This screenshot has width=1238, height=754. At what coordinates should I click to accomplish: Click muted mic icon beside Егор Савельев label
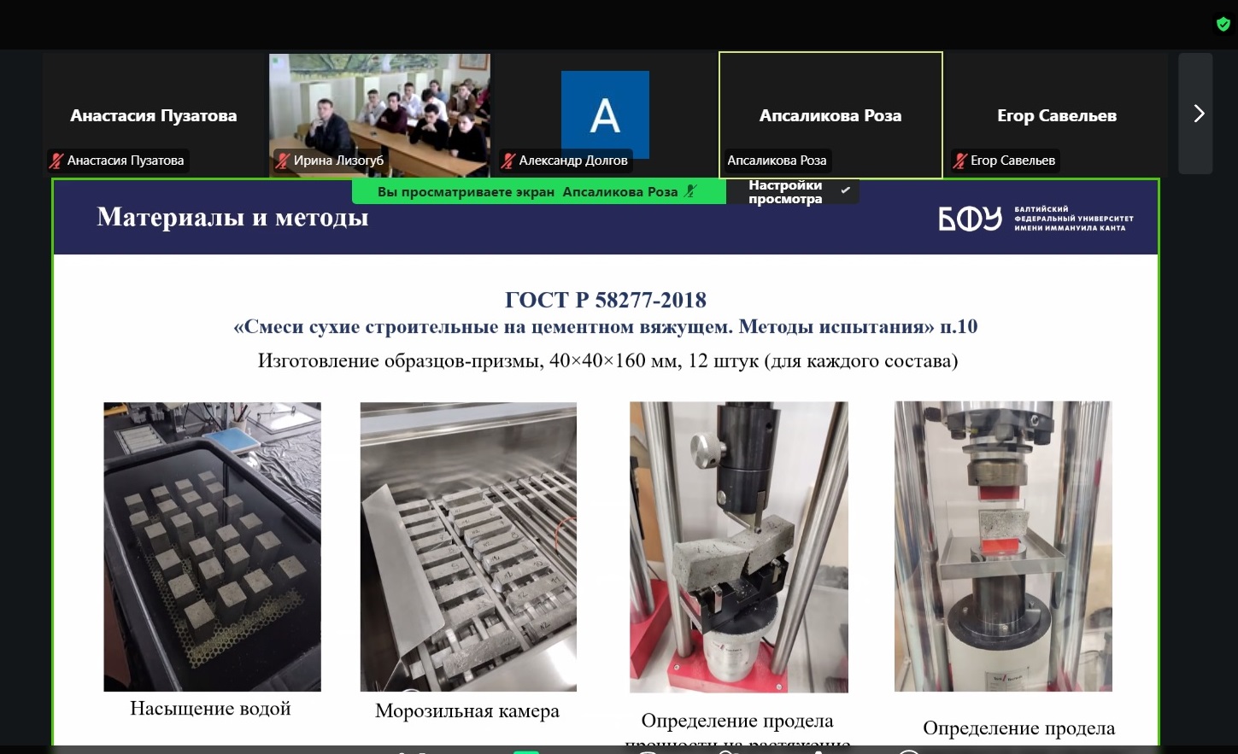959,161
